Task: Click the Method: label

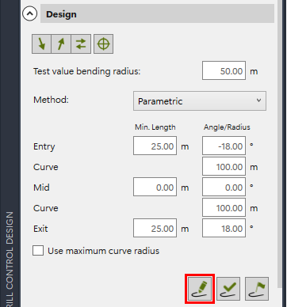Action: pos(51,100)
